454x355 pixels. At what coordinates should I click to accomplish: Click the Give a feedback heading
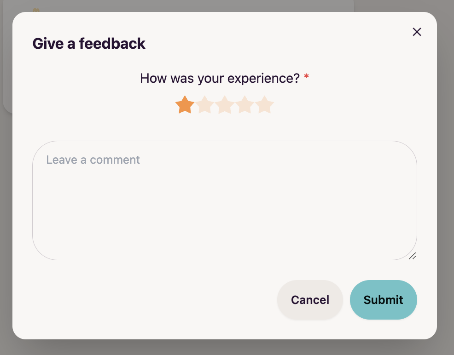pos(89,44)
